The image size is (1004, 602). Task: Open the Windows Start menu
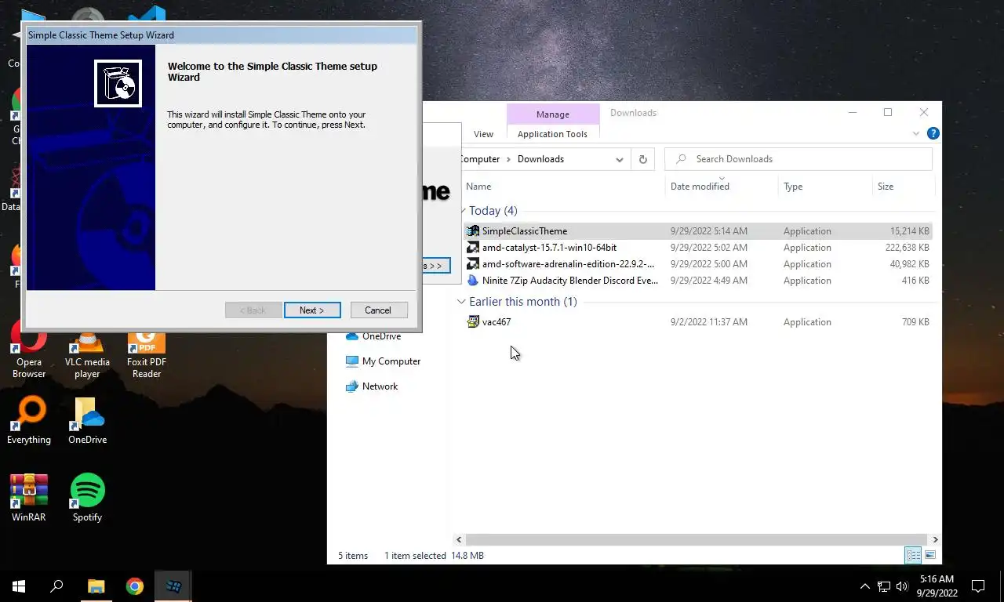(19, 586)
